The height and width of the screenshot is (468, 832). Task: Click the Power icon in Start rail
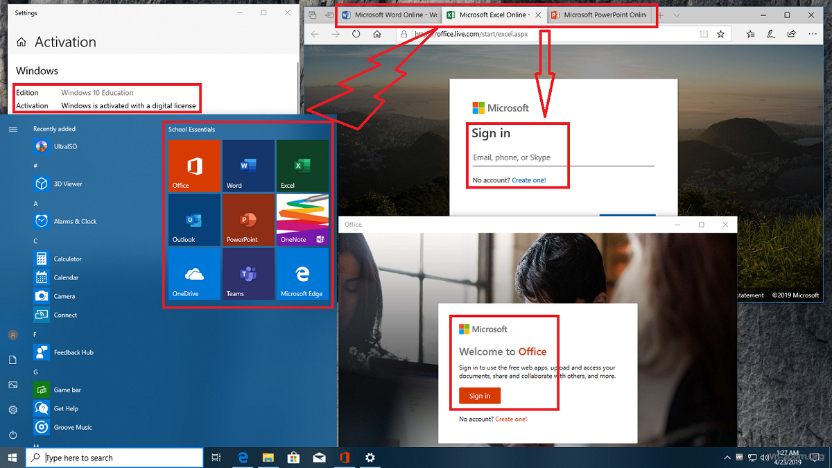coord(12,435)
